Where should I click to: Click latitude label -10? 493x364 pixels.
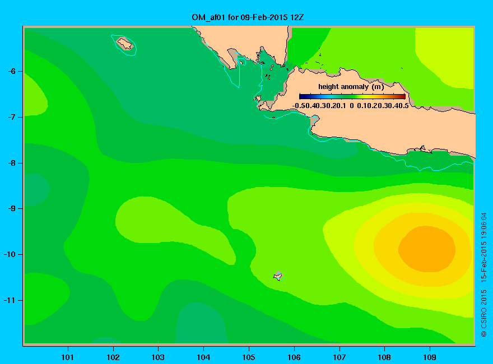[x=10, y=254]
